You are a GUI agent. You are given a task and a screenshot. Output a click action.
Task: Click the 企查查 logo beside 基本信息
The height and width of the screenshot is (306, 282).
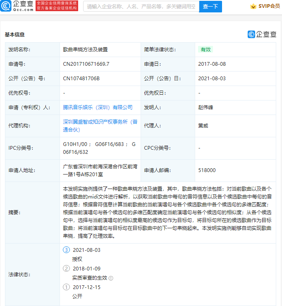[262, 34]
